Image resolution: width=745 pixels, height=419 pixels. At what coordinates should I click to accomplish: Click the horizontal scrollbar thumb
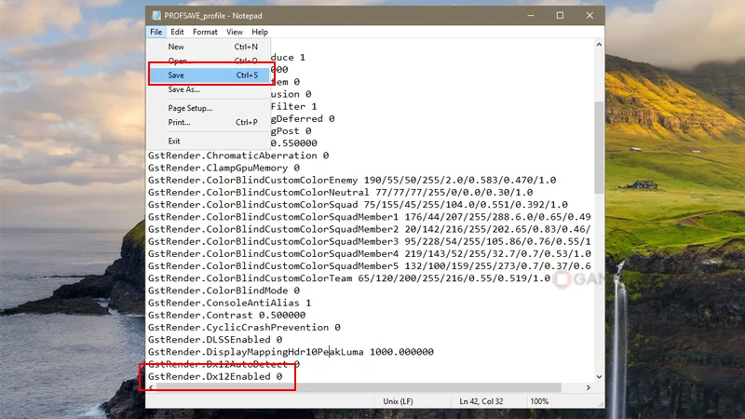click(x=359, y=387)
